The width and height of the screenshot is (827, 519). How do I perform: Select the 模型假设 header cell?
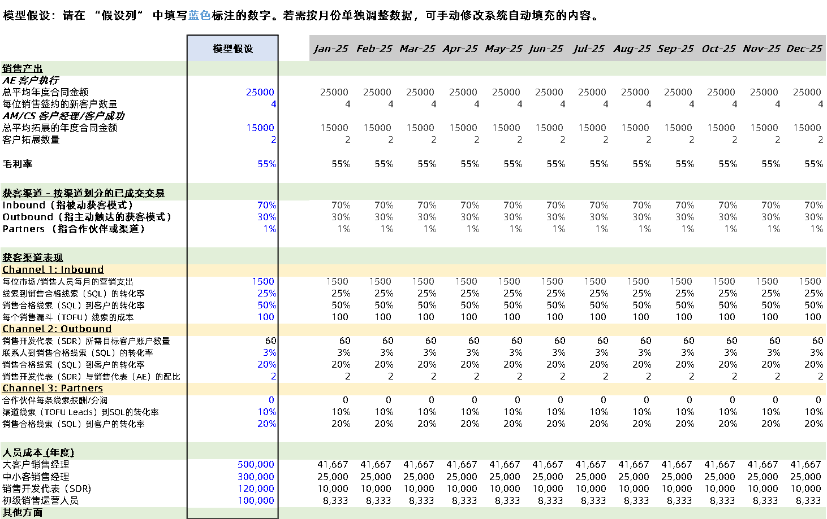pyautogui.click(x=232, y=49)
